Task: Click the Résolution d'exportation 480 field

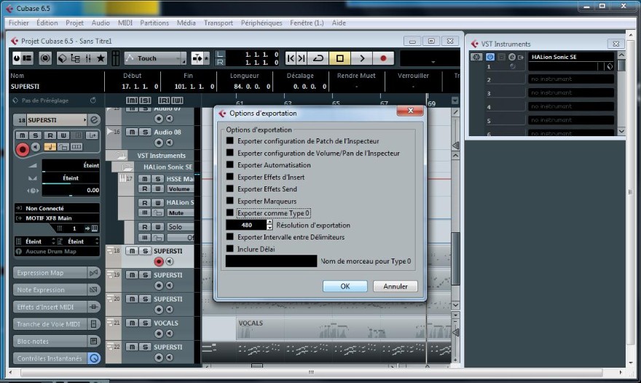Action: click(246, 225)
